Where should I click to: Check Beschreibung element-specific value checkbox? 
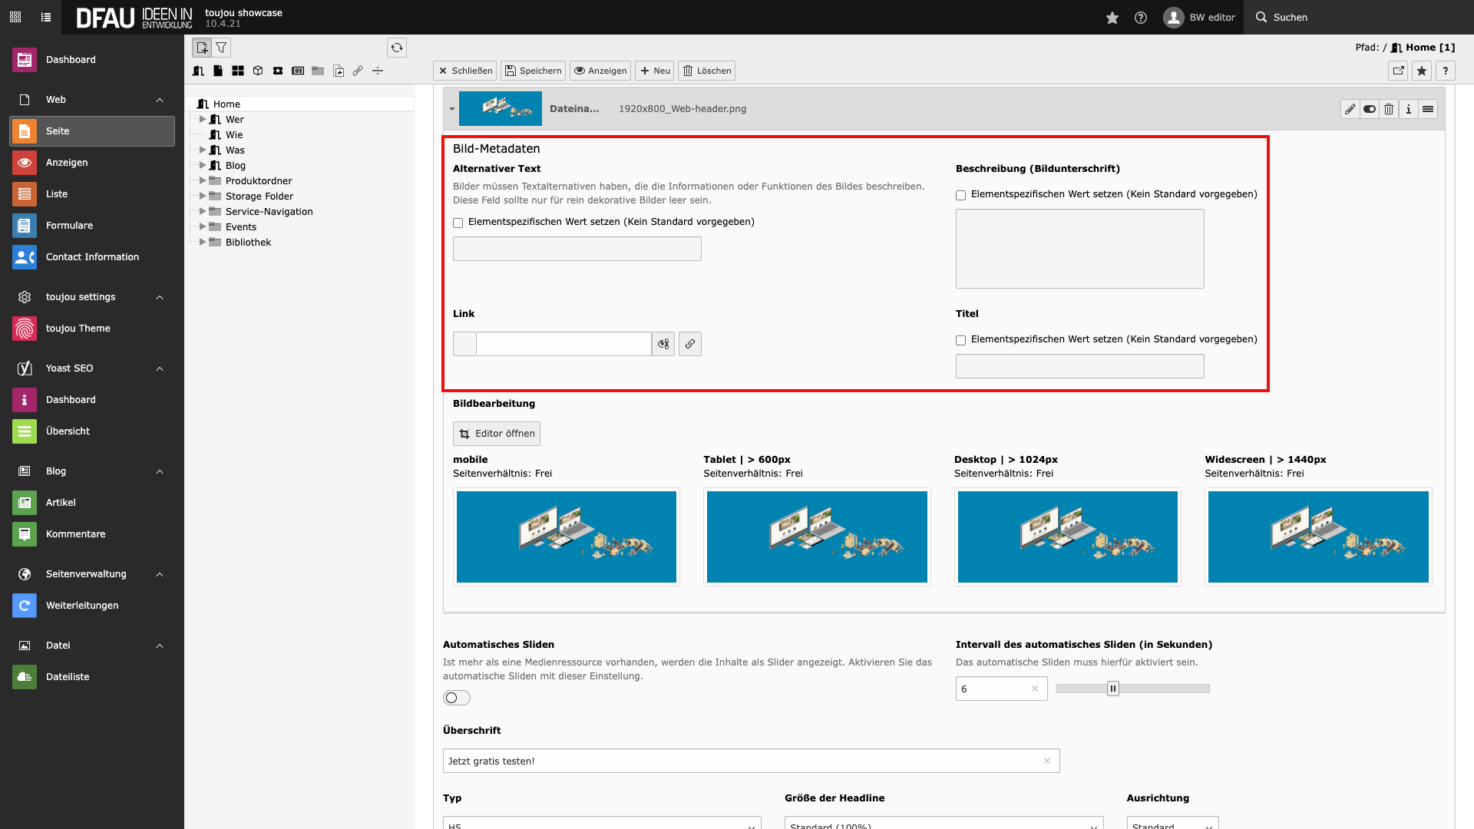pyautogui.click(x=960, y=195)
